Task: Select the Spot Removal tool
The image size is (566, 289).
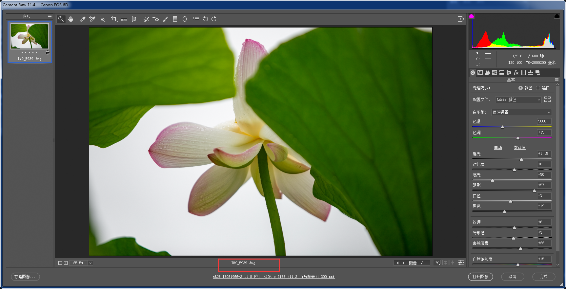Action: point(146,19)
